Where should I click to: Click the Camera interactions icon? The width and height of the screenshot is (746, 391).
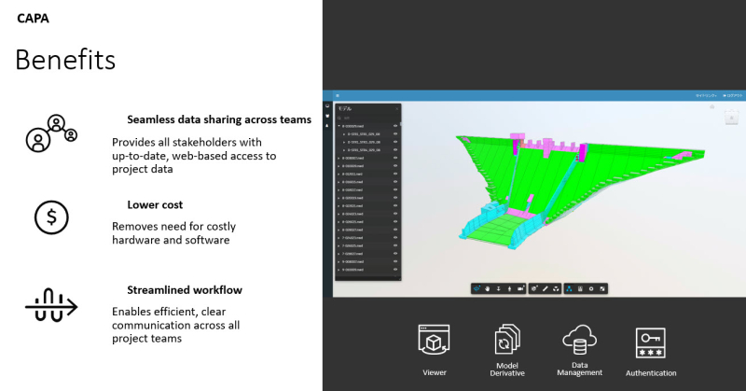pyautogui.click(x=520, y=288)
